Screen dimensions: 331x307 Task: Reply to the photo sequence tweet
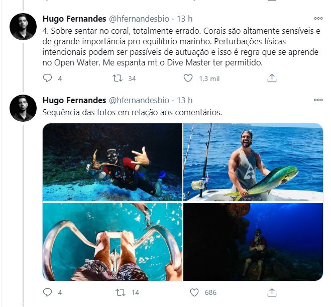tap(48, 292)
